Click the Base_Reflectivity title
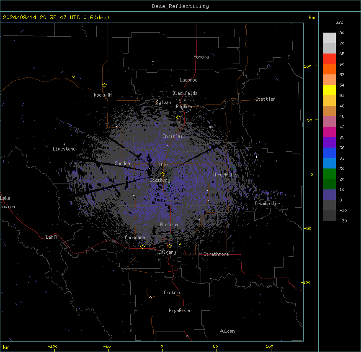The width and height of the screenshot is (361, 352). (180, 6)
